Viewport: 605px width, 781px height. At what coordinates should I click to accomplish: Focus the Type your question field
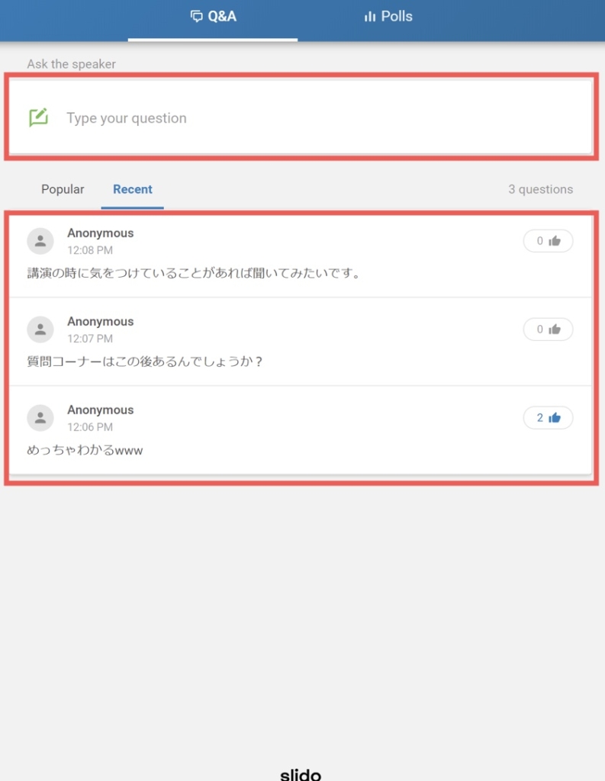(x=301, y=117)
